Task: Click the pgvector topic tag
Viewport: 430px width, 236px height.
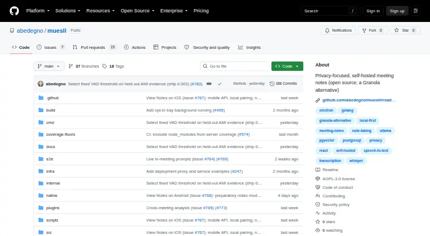Action: 327,141
